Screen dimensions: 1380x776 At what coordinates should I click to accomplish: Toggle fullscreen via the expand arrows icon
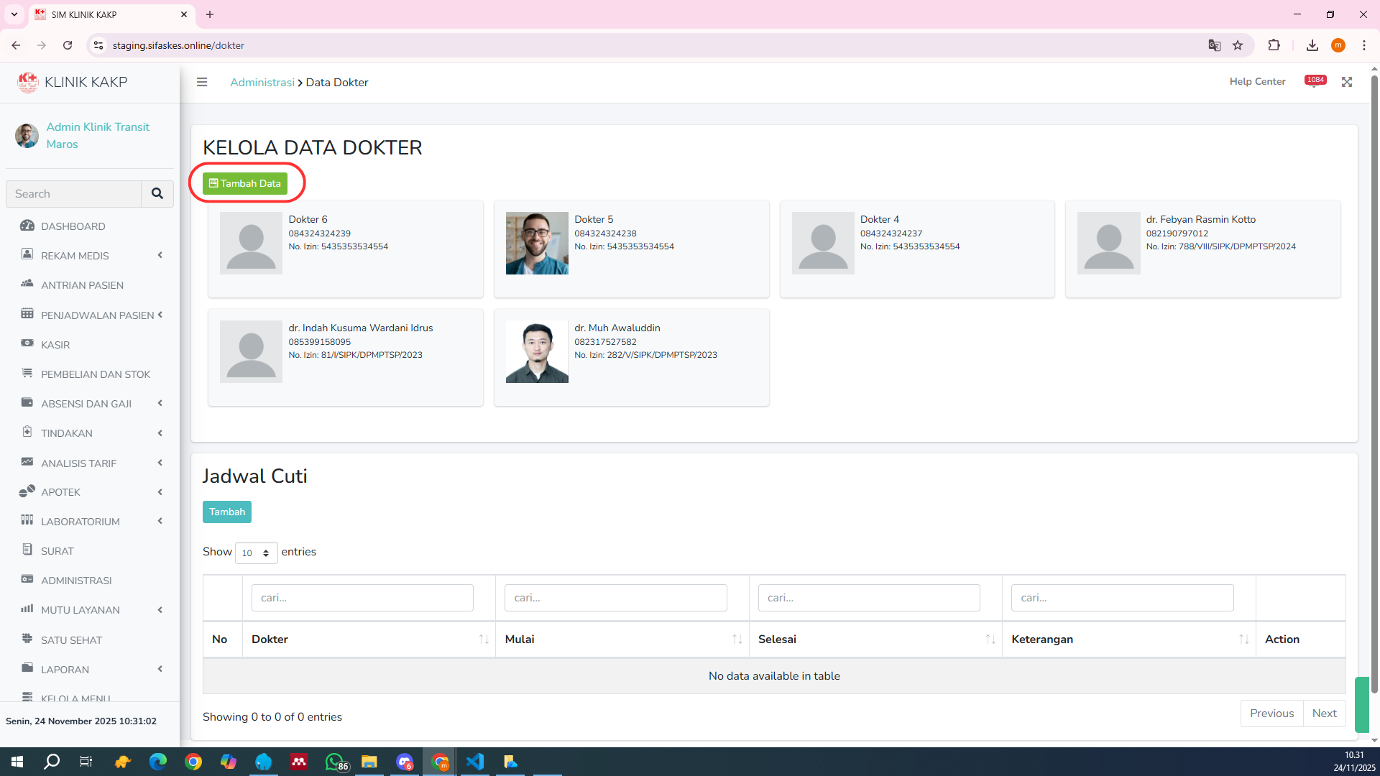coord(1347,82)
